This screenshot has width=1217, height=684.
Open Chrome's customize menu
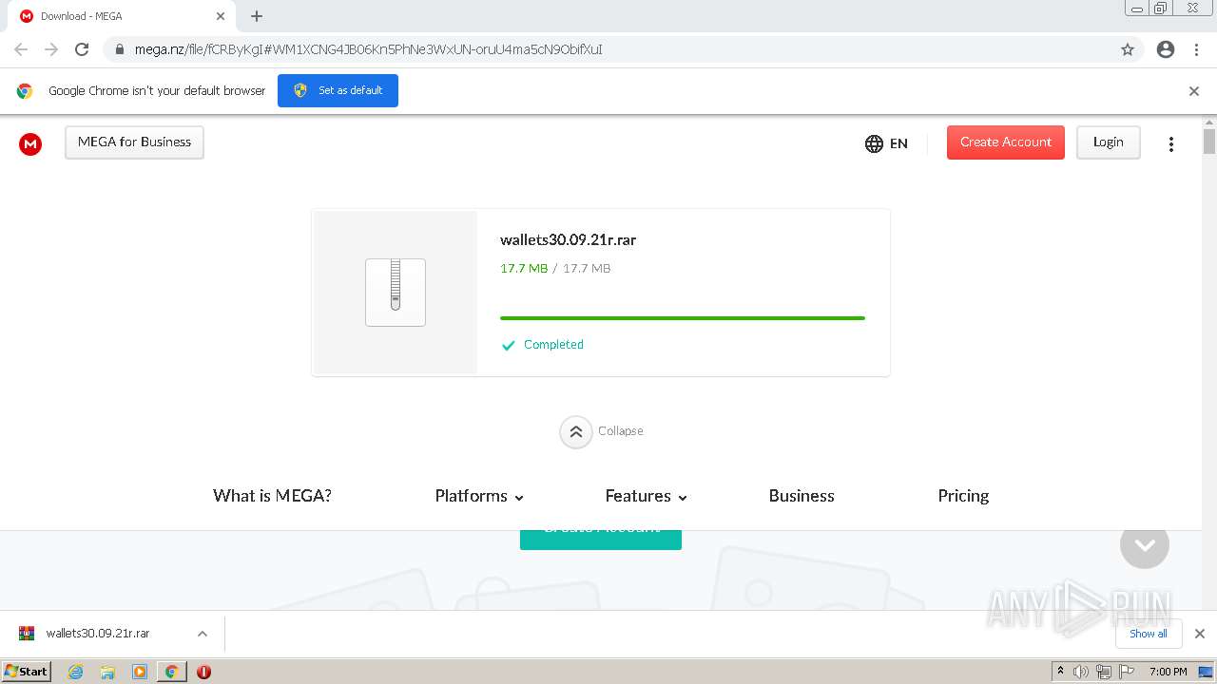1196,49
